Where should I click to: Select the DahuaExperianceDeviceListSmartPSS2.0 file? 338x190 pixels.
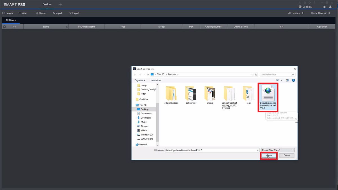click(x=268, y=97)
